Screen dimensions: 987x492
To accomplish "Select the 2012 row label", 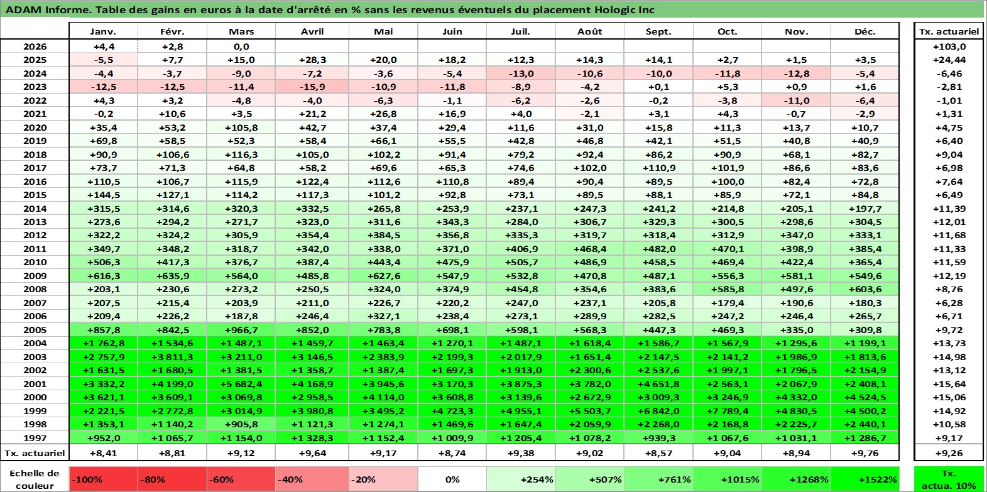I will coord(35,235).
